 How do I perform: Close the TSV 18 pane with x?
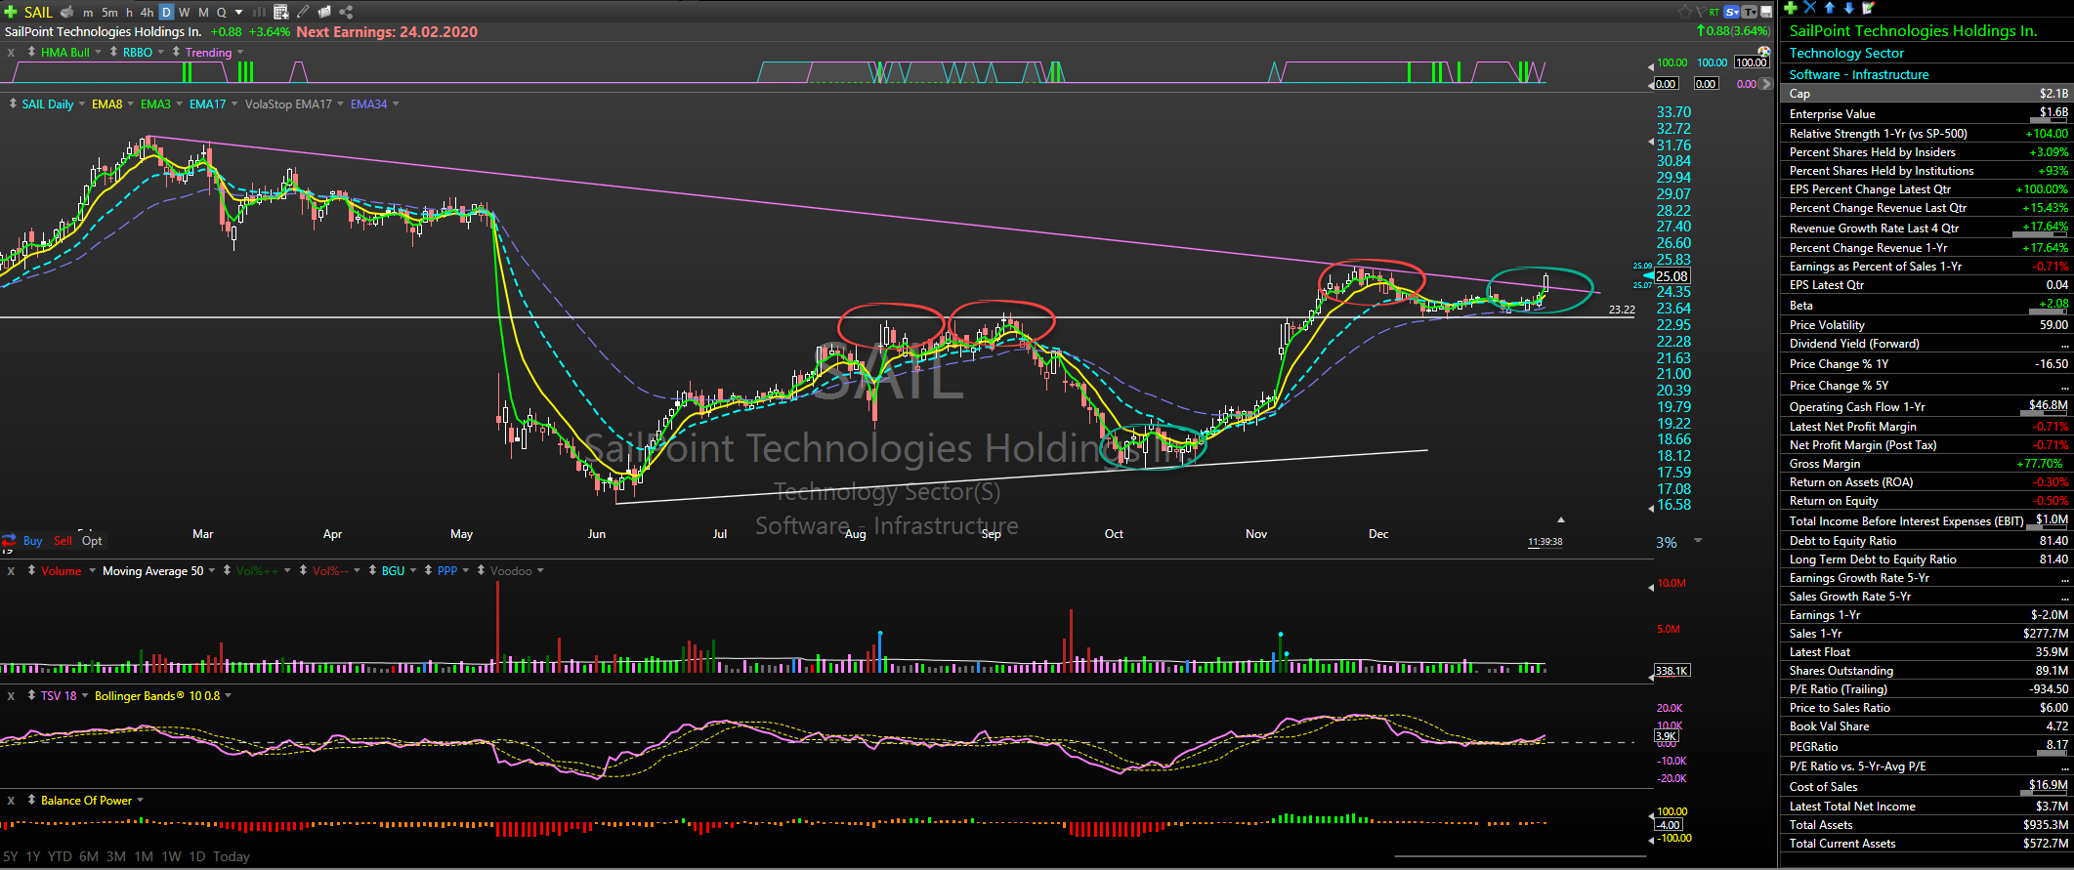coord(11,696)
